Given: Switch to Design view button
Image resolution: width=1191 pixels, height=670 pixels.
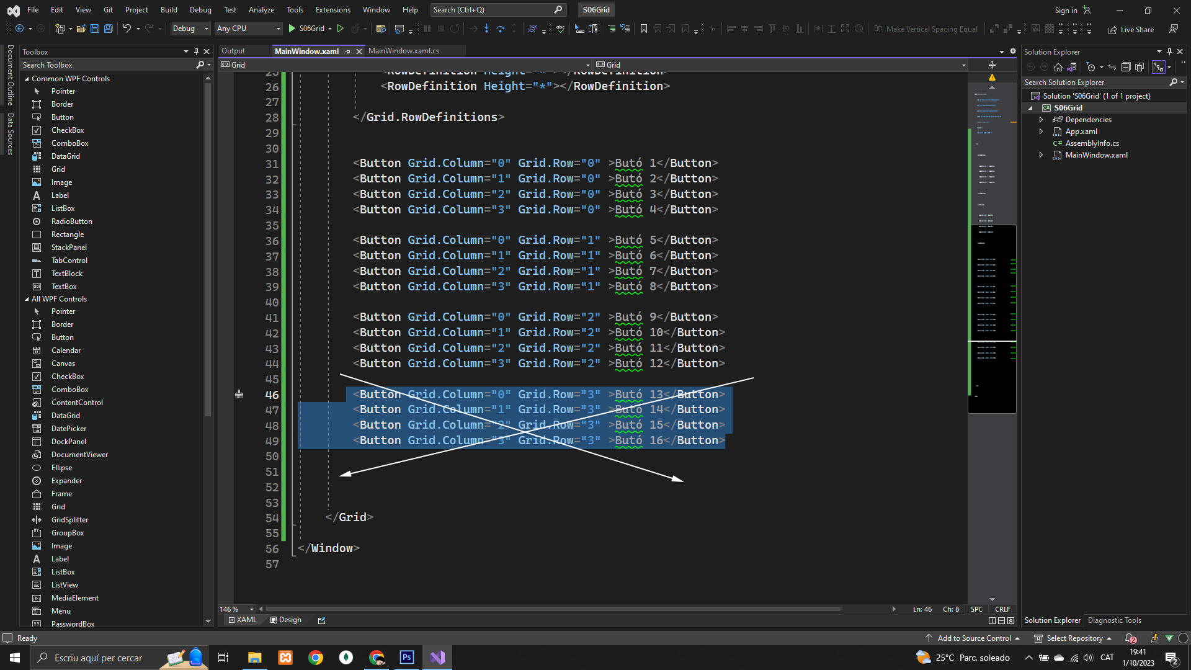Looking at the screenshot, I should click(286, 620).
